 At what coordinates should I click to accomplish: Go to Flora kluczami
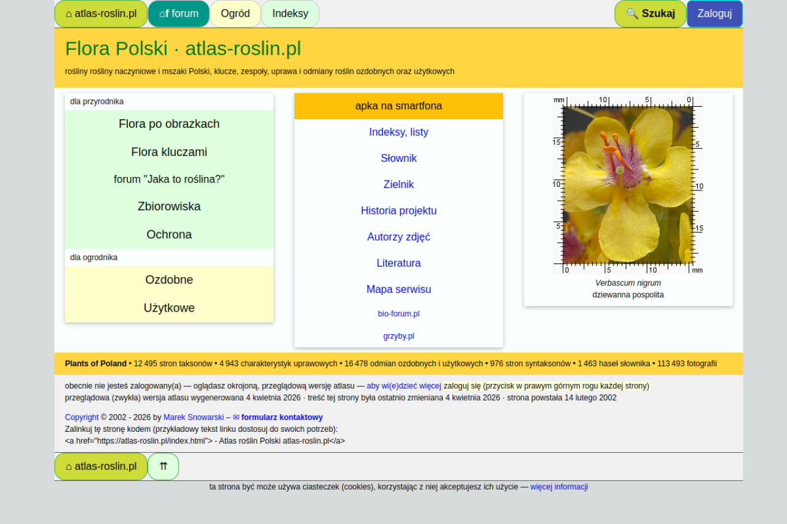(169, 152)
